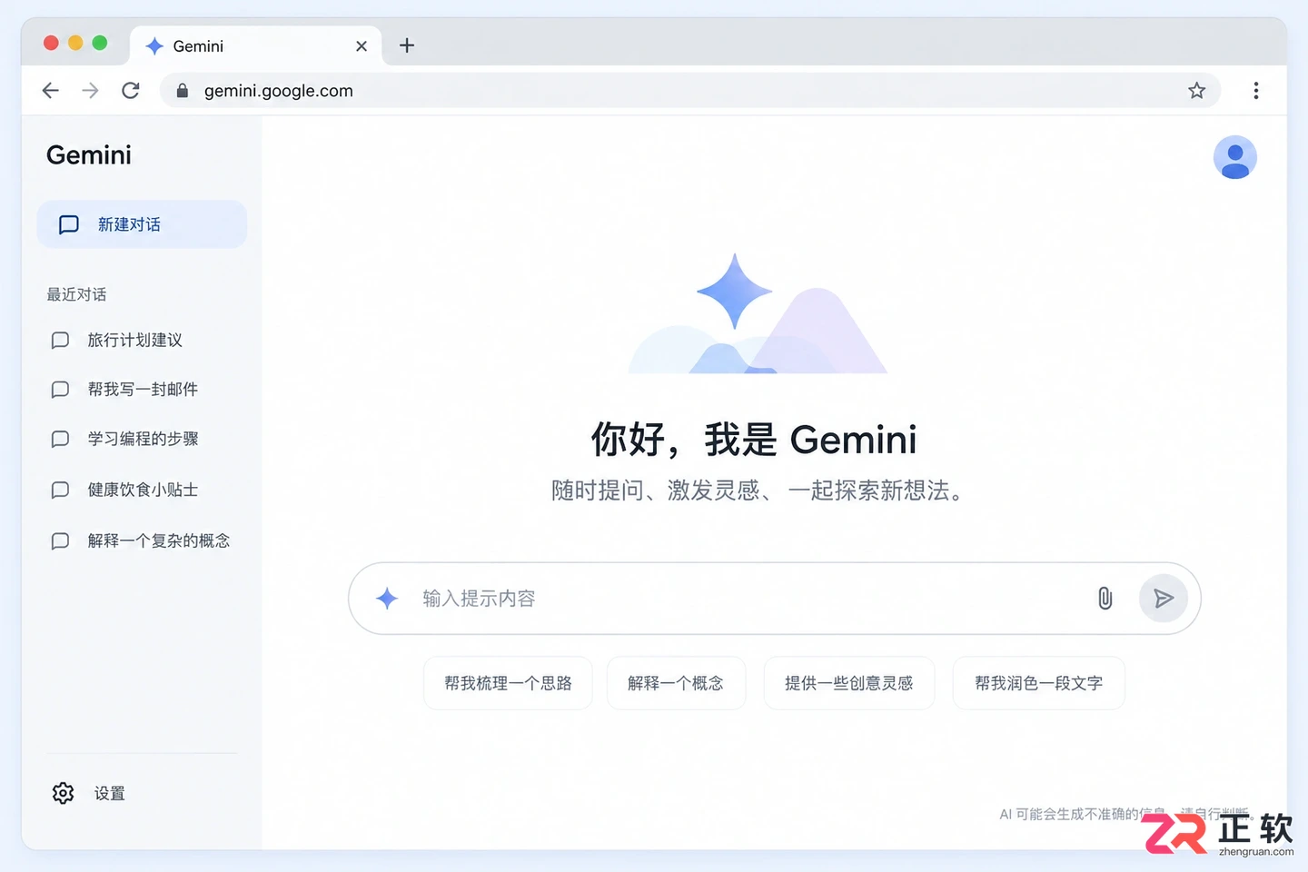Choose suggestion 帮我润色一段文字
The image size is (1308, 872).
pos(1038,683)
